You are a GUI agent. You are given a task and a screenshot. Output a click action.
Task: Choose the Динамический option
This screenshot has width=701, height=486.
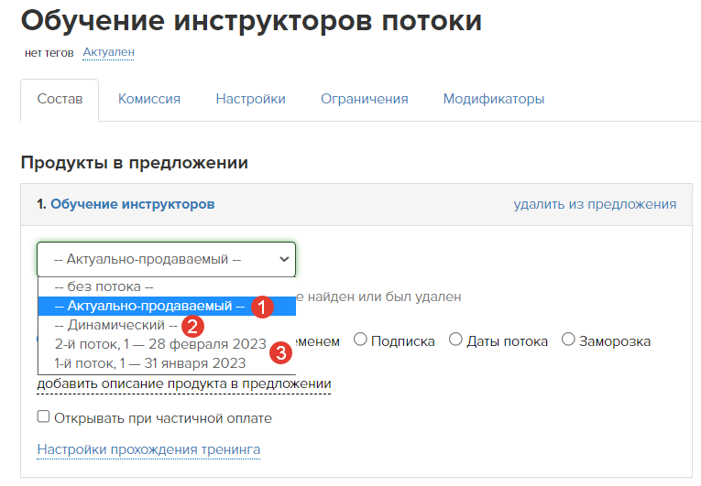(x=166, y=325)
